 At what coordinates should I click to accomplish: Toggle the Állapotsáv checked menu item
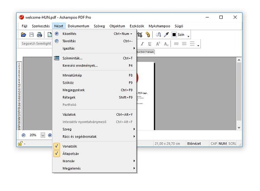point(95,154)
